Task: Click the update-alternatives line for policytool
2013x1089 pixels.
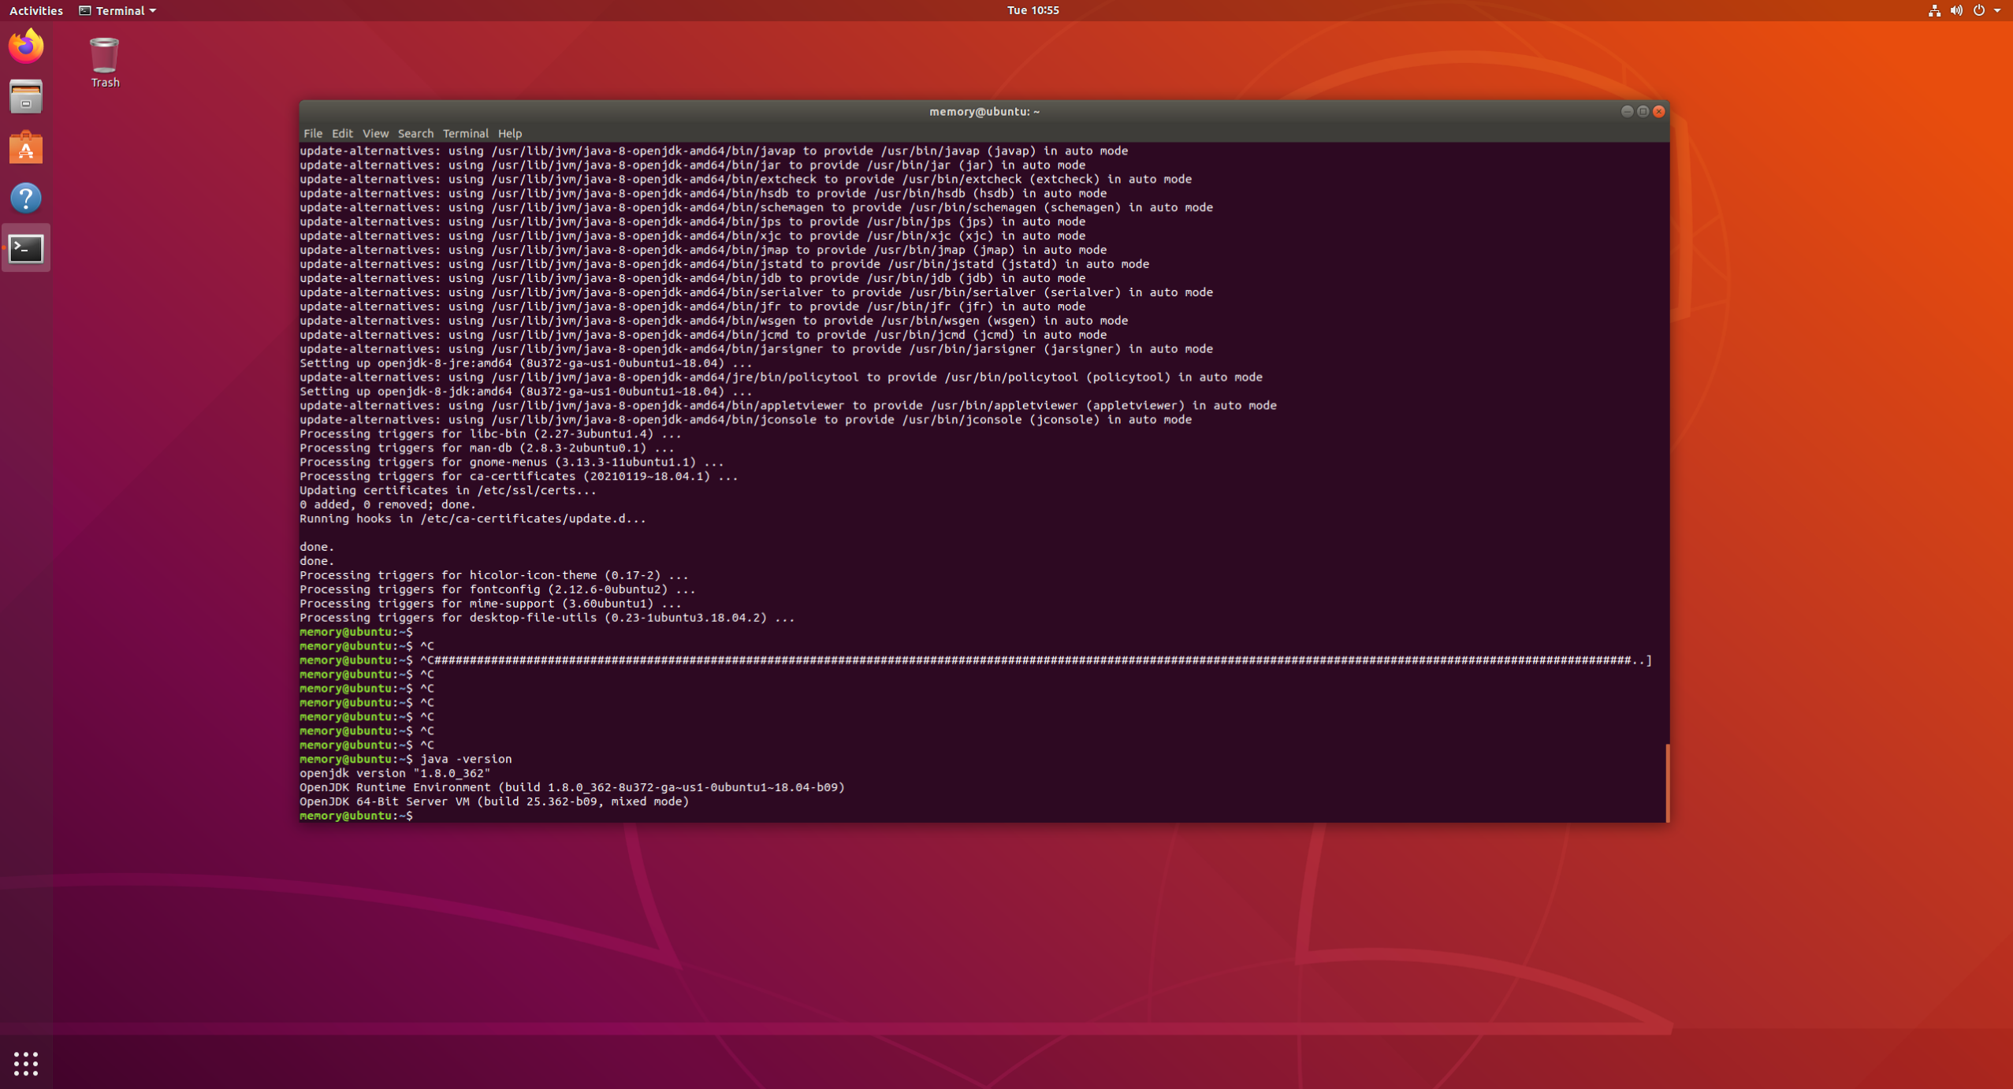Action: point(781,377)
